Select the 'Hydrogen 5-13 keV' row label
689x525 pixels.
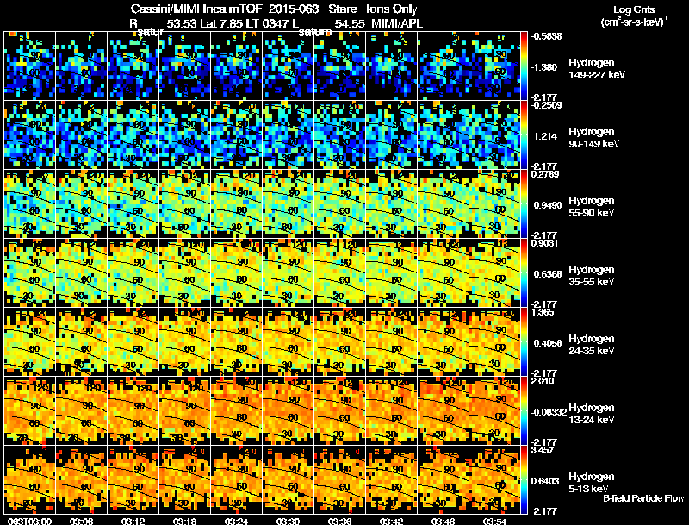click(x=592, y=483)
